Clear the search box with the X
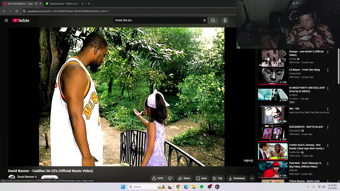 point(205,20)
